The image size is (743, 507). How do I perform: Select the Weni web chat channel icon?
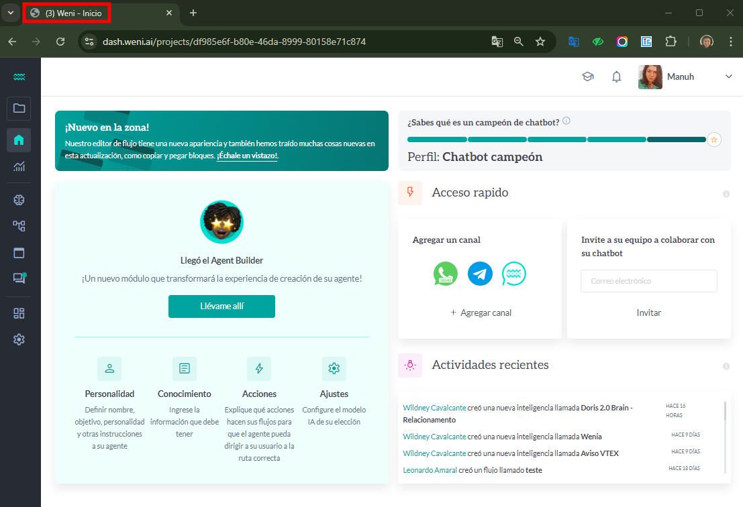coord(514,274)
